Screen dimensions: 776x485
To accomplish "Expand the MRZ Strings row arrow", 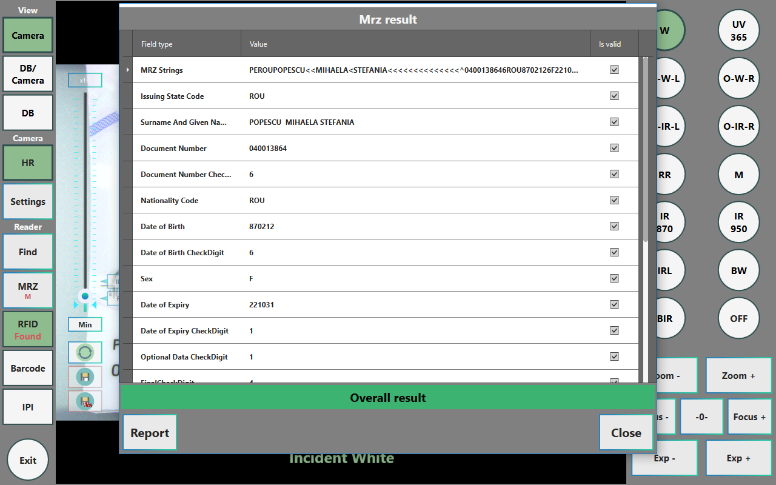I will 127,70.
